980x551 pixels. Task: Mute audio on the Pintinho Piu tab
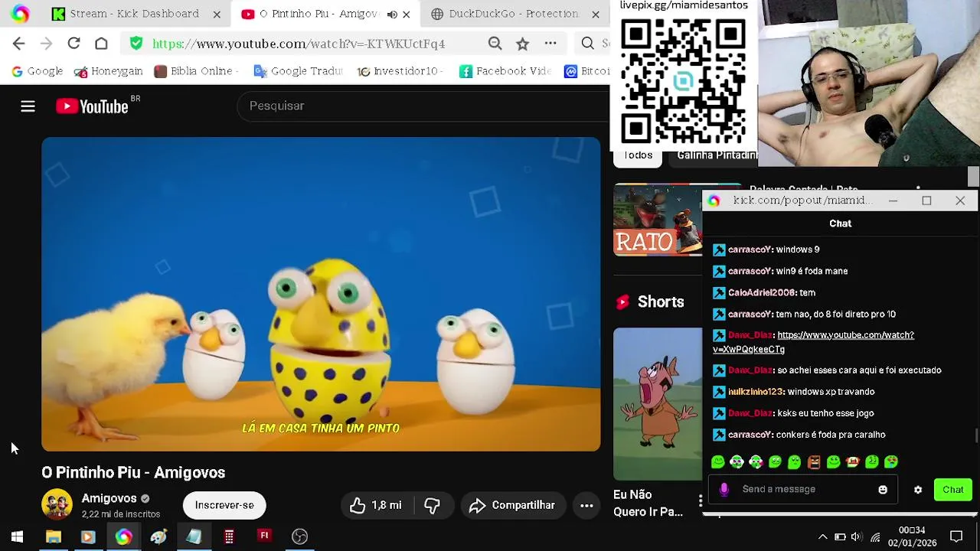pyautogui.click(x=392, y=14)
